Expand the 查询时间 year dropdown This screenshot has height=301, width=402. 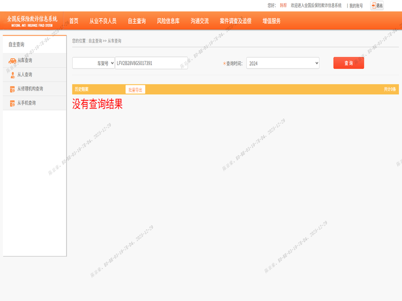pos(283,63)
